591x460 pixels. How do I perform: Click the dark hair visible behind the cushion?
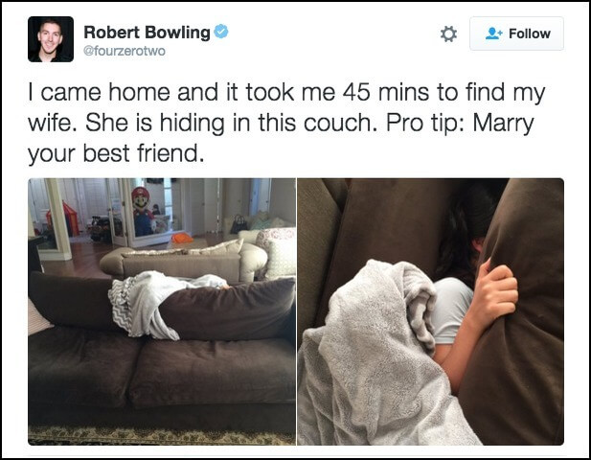coord(462,234)
